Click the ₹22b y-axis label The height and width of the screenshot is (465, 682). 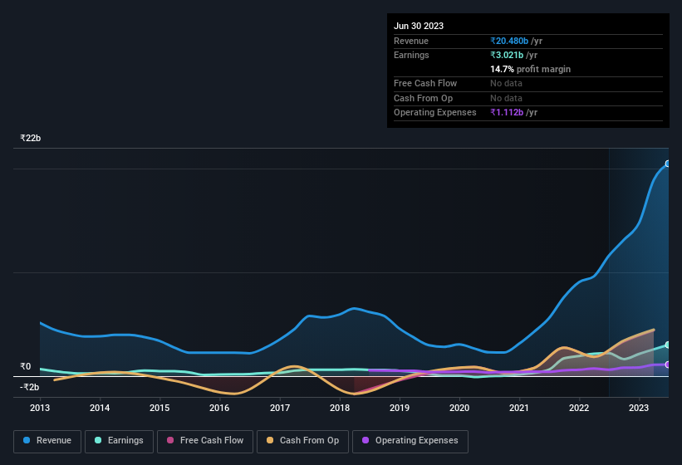(x=31, y=138)
